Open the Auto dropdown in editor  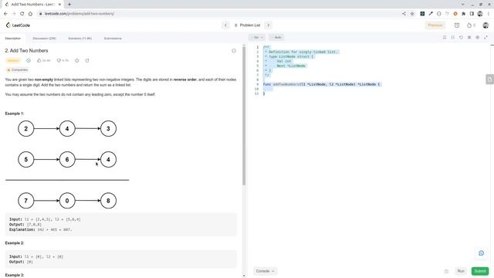tap(276, 38)
